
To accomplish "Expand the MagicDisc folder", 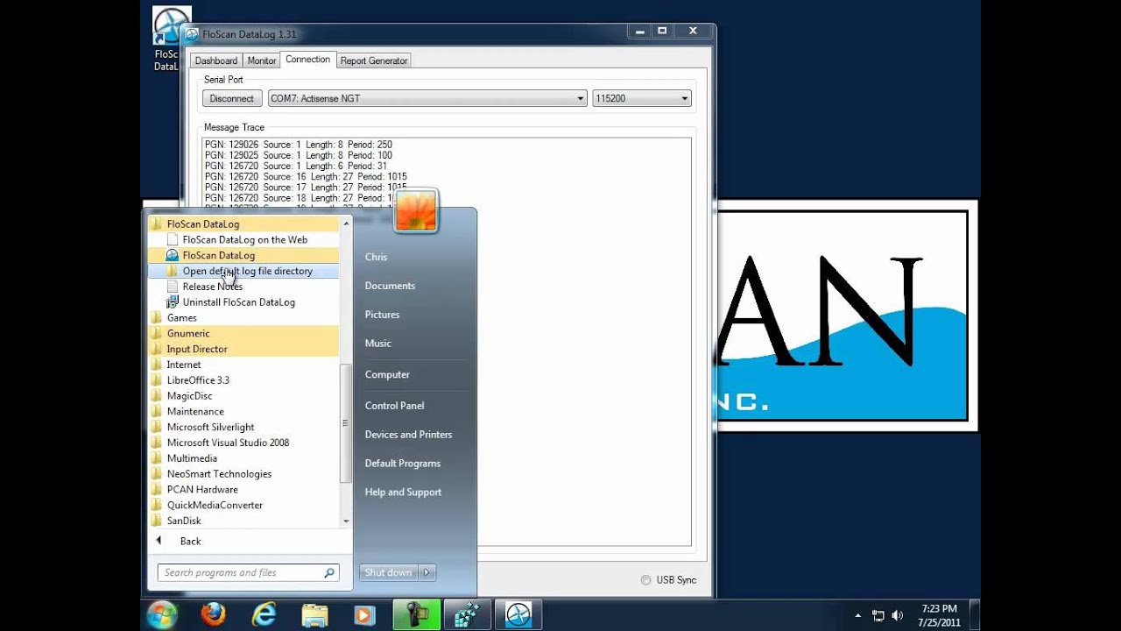I will pos(243,396).
